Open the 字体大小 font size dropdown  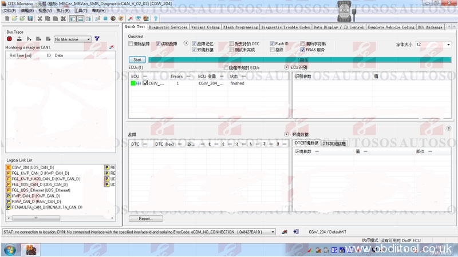pyautogui.click(x=433, y=45)
